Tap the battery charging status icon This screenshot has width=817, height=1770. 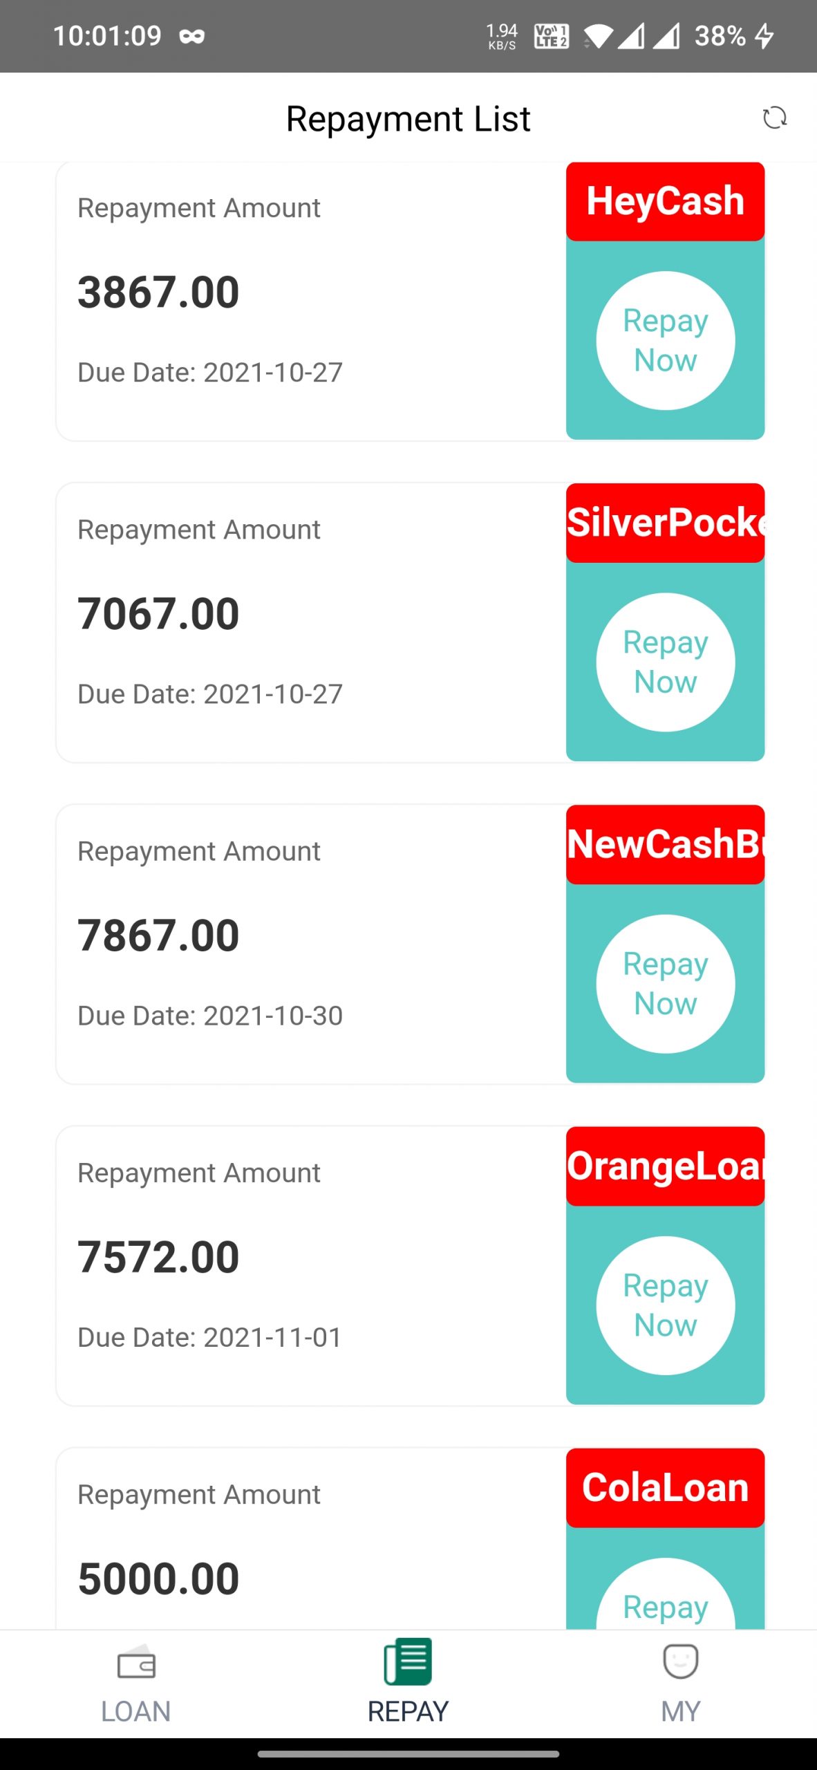pos(764,36)
